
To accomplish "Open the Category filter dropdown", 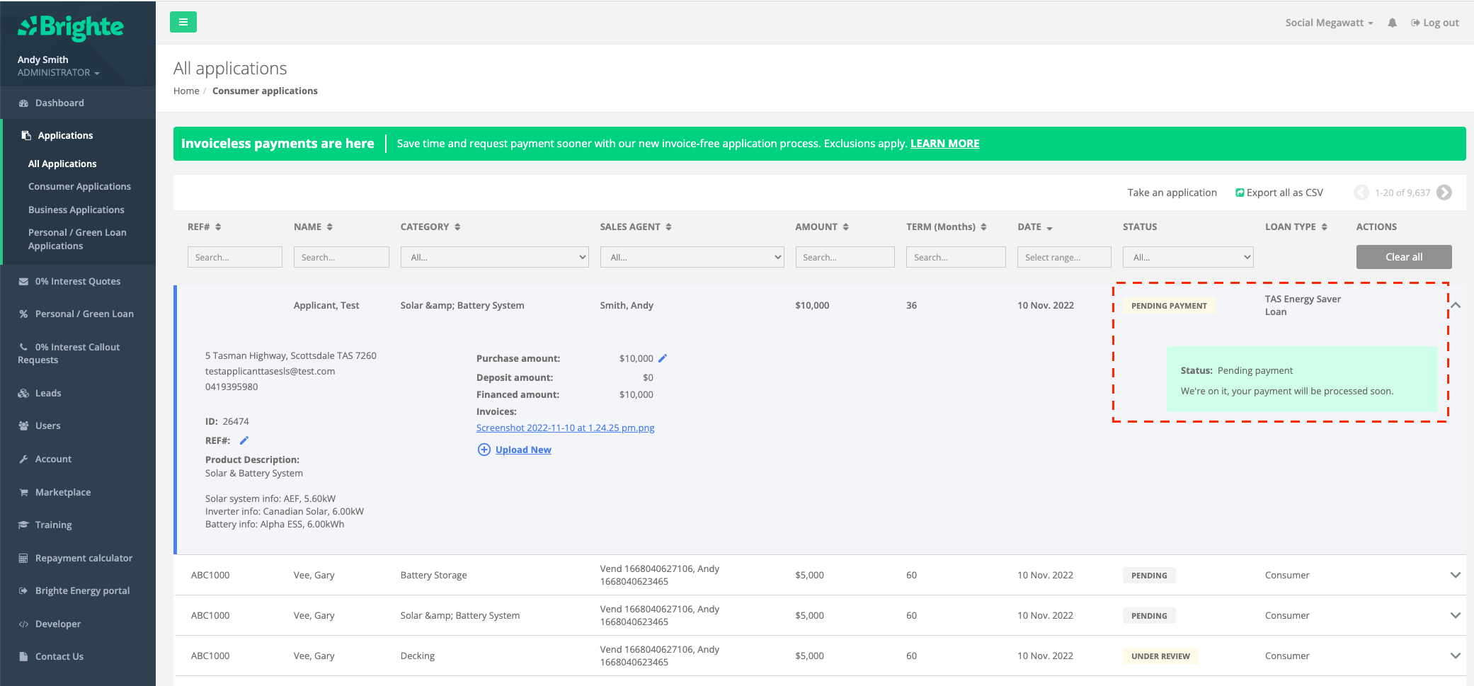I will [x=494, y=257].
